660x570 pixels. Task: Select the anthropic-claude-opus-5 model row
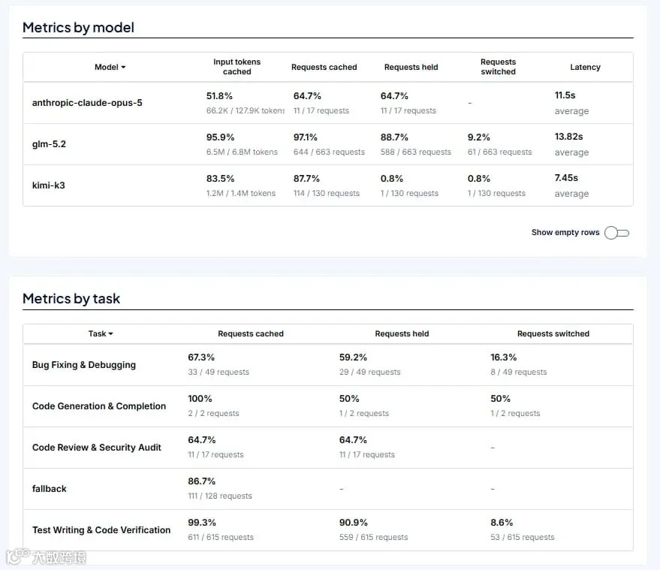pyautogui.click(x=328, y=103)
